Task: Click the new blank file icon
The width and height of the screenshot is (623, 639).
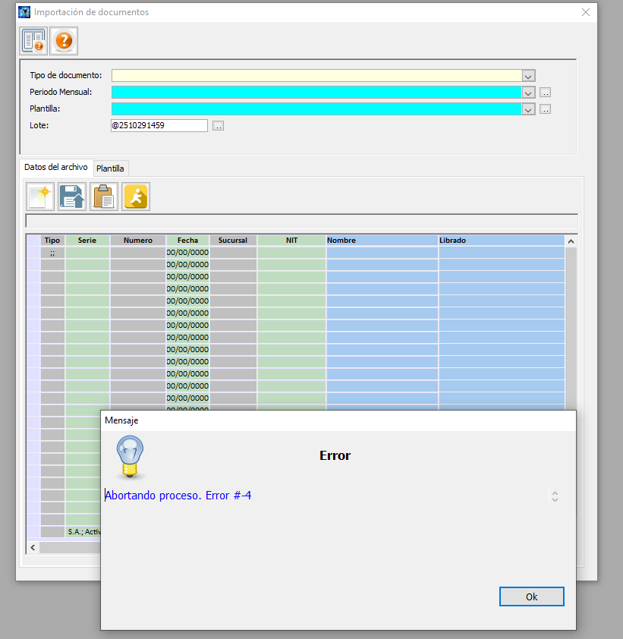Action: click(40, 197)
